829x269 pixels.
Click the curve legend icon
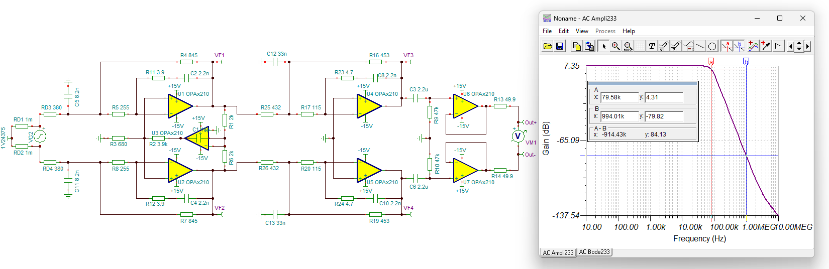688,46
